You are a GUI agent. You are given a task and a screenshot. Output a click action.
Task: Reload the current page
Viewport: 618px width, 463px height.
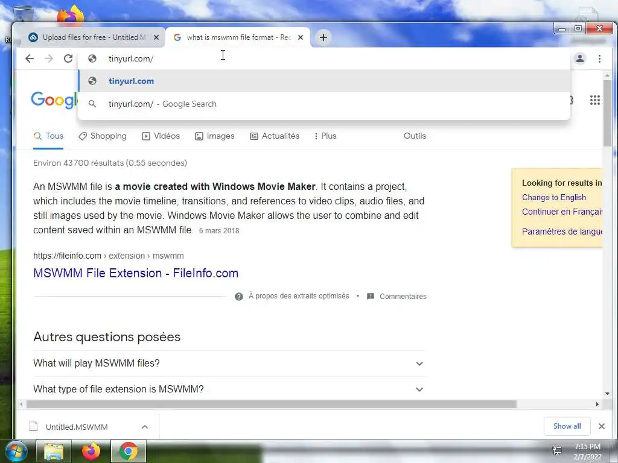click(68, 58)
